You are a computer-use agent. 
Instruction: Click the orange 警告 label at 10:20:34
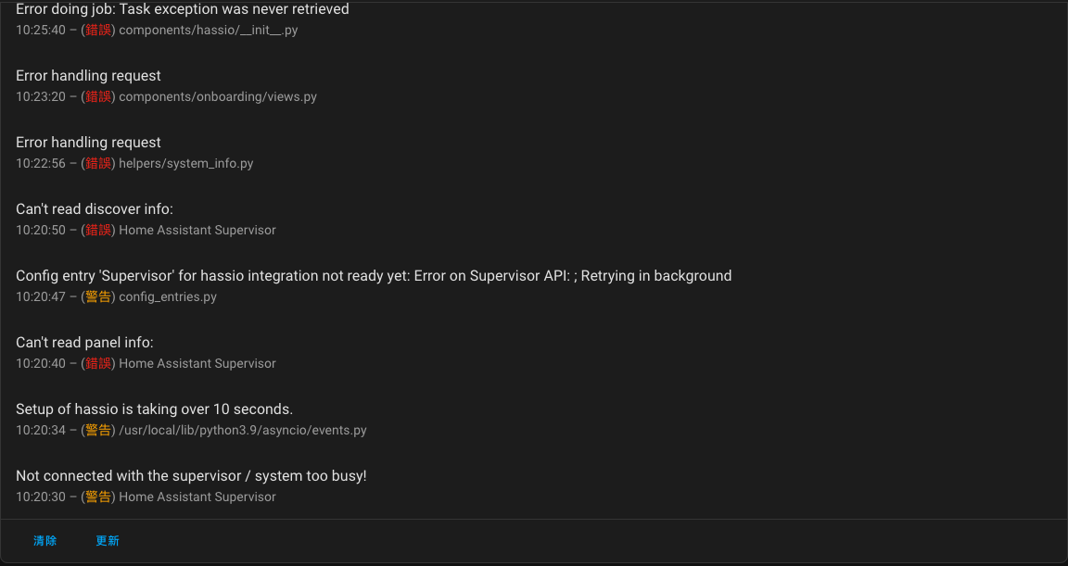98,430
